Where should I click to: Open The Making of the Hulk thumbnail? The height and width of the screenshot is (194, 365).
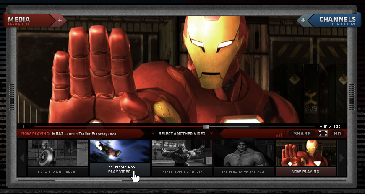(x=244, y=153)
